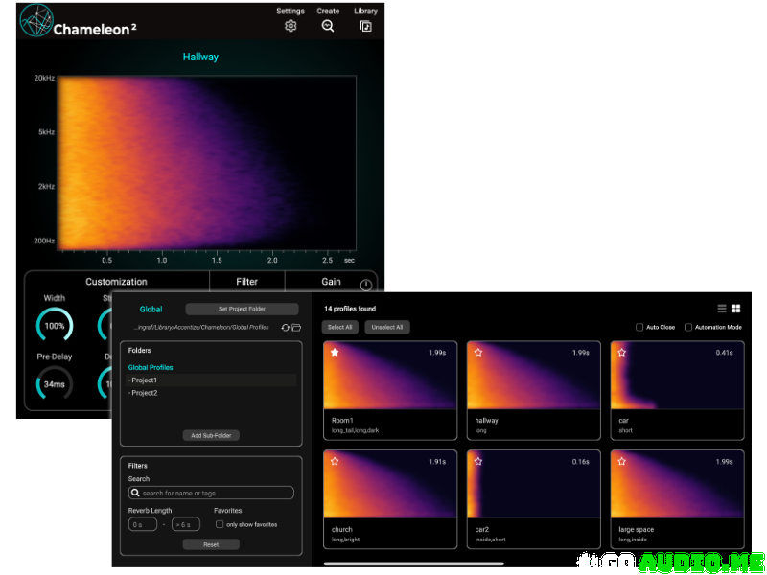
Task: Open the folder browse icon beside the path
Action: pos(298,328)
